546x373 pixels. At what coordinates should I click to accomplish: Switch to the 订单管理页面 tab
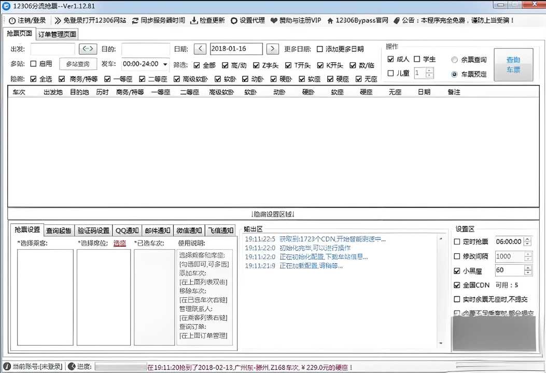pos(57,34)
